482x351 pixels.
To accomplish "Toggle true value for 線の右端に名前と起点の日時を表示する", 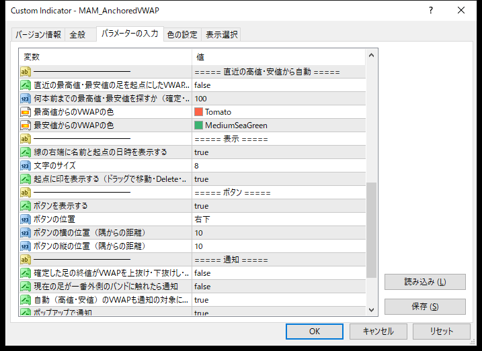I will [x=279, y=152].
